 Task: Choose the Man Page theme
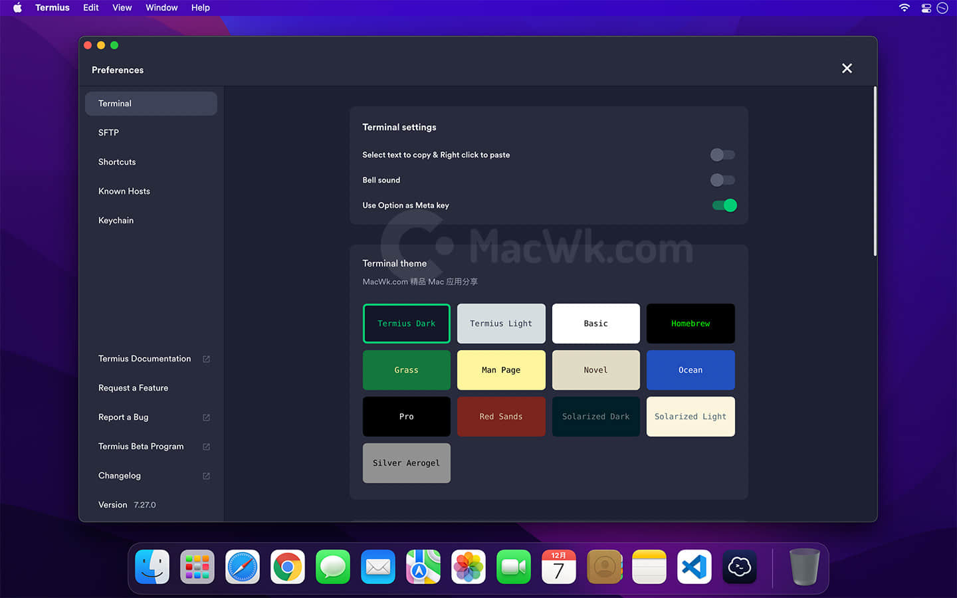click(x=501, y=370)
